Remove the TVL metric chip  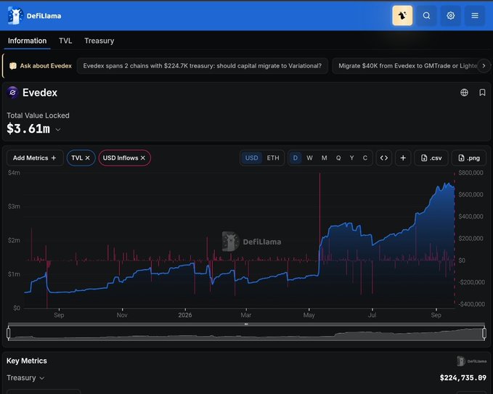click(87, 157)
